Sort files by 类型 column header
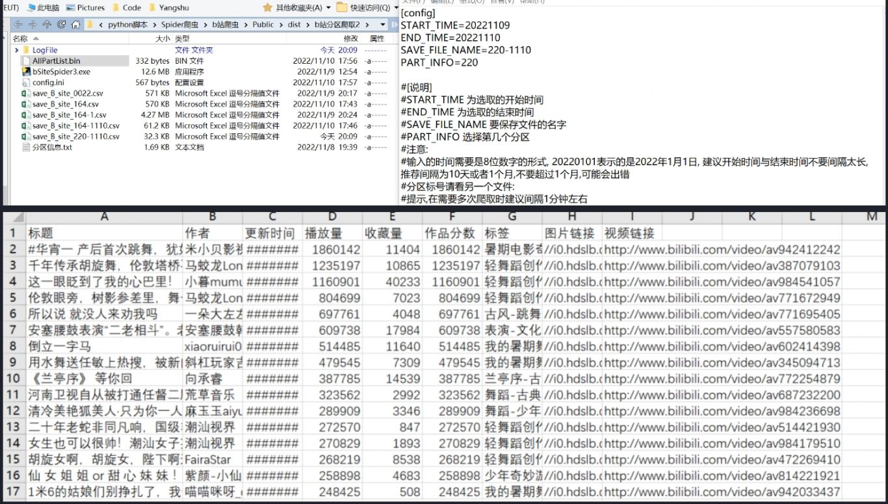Screen dimensions: 888x504 (x=182, y=39)
